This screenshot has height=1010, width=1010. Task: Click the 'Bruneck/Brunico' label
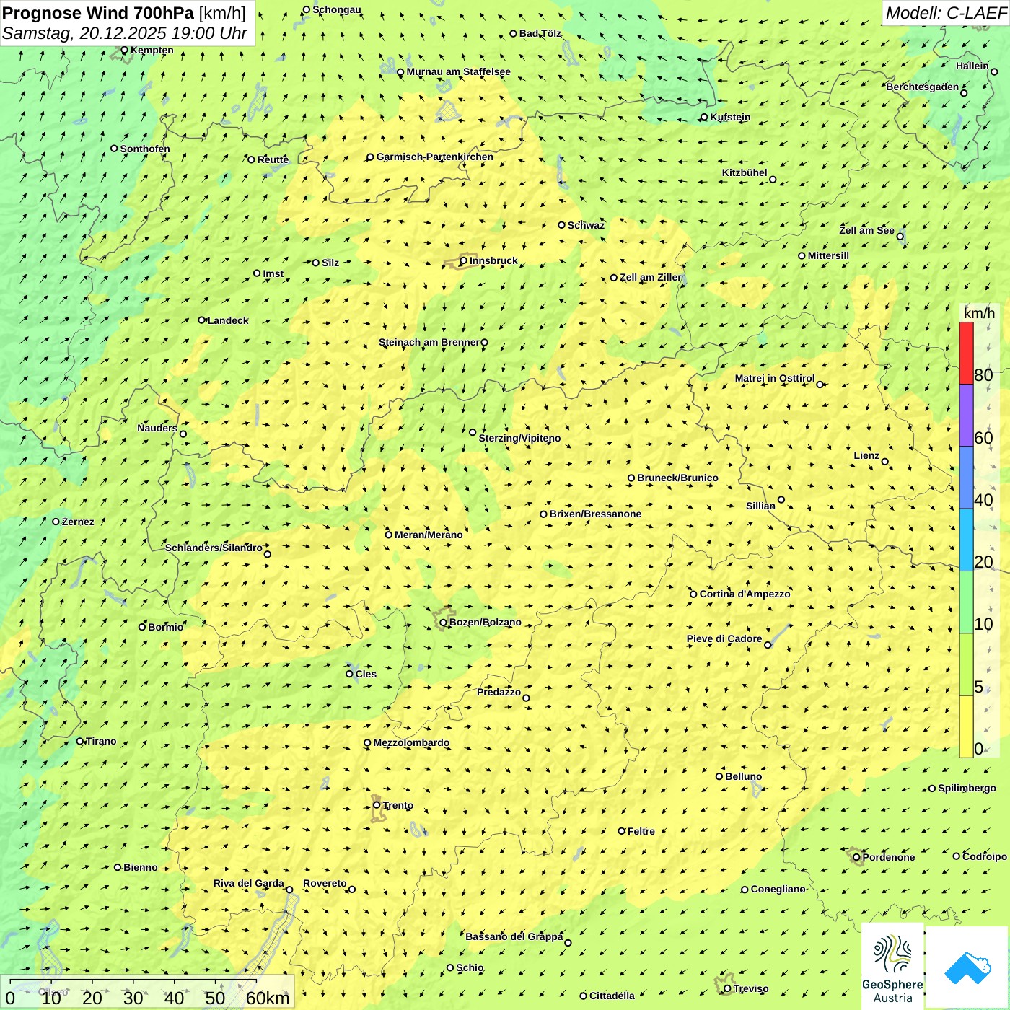[677, 478]
